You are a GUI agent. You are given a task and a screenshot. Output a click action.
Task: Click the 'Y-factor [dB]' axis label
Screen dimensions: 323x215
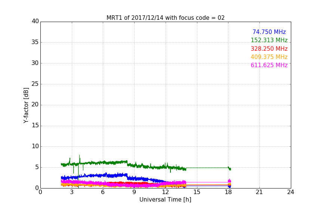click(26, 105)
